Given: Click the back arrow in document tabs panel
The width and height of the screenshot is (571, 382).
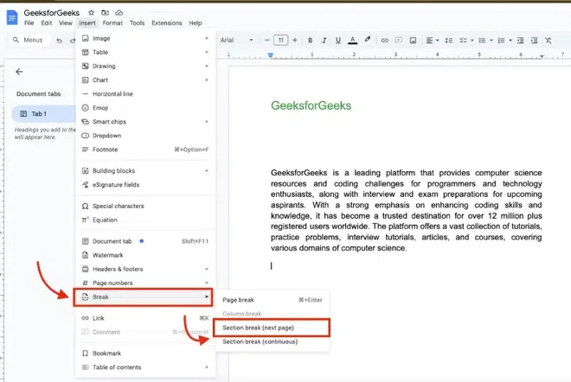Looking at the screenshot, I should click(x=19, y=72).
